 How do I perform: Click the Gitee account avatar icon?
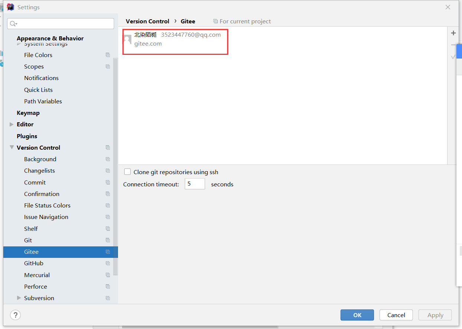pyautogui.click(x=127, y=39)
